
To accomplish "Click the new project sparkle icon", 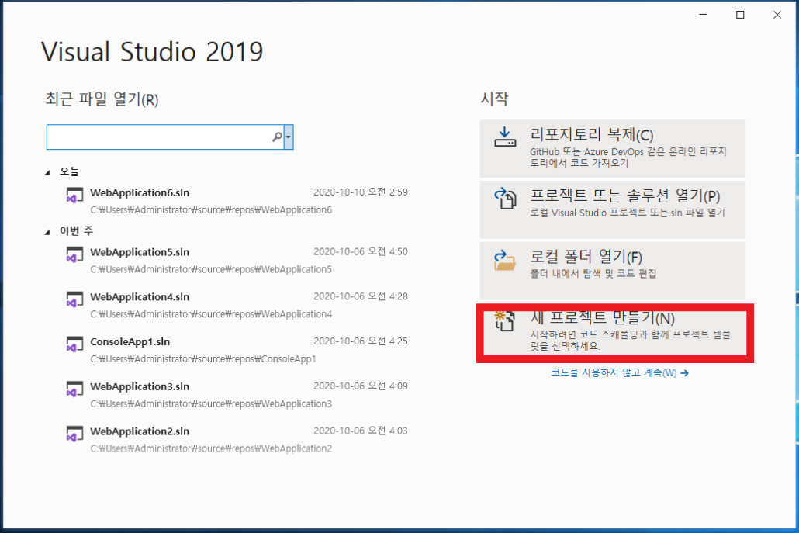I will click(x=504, y=321).
